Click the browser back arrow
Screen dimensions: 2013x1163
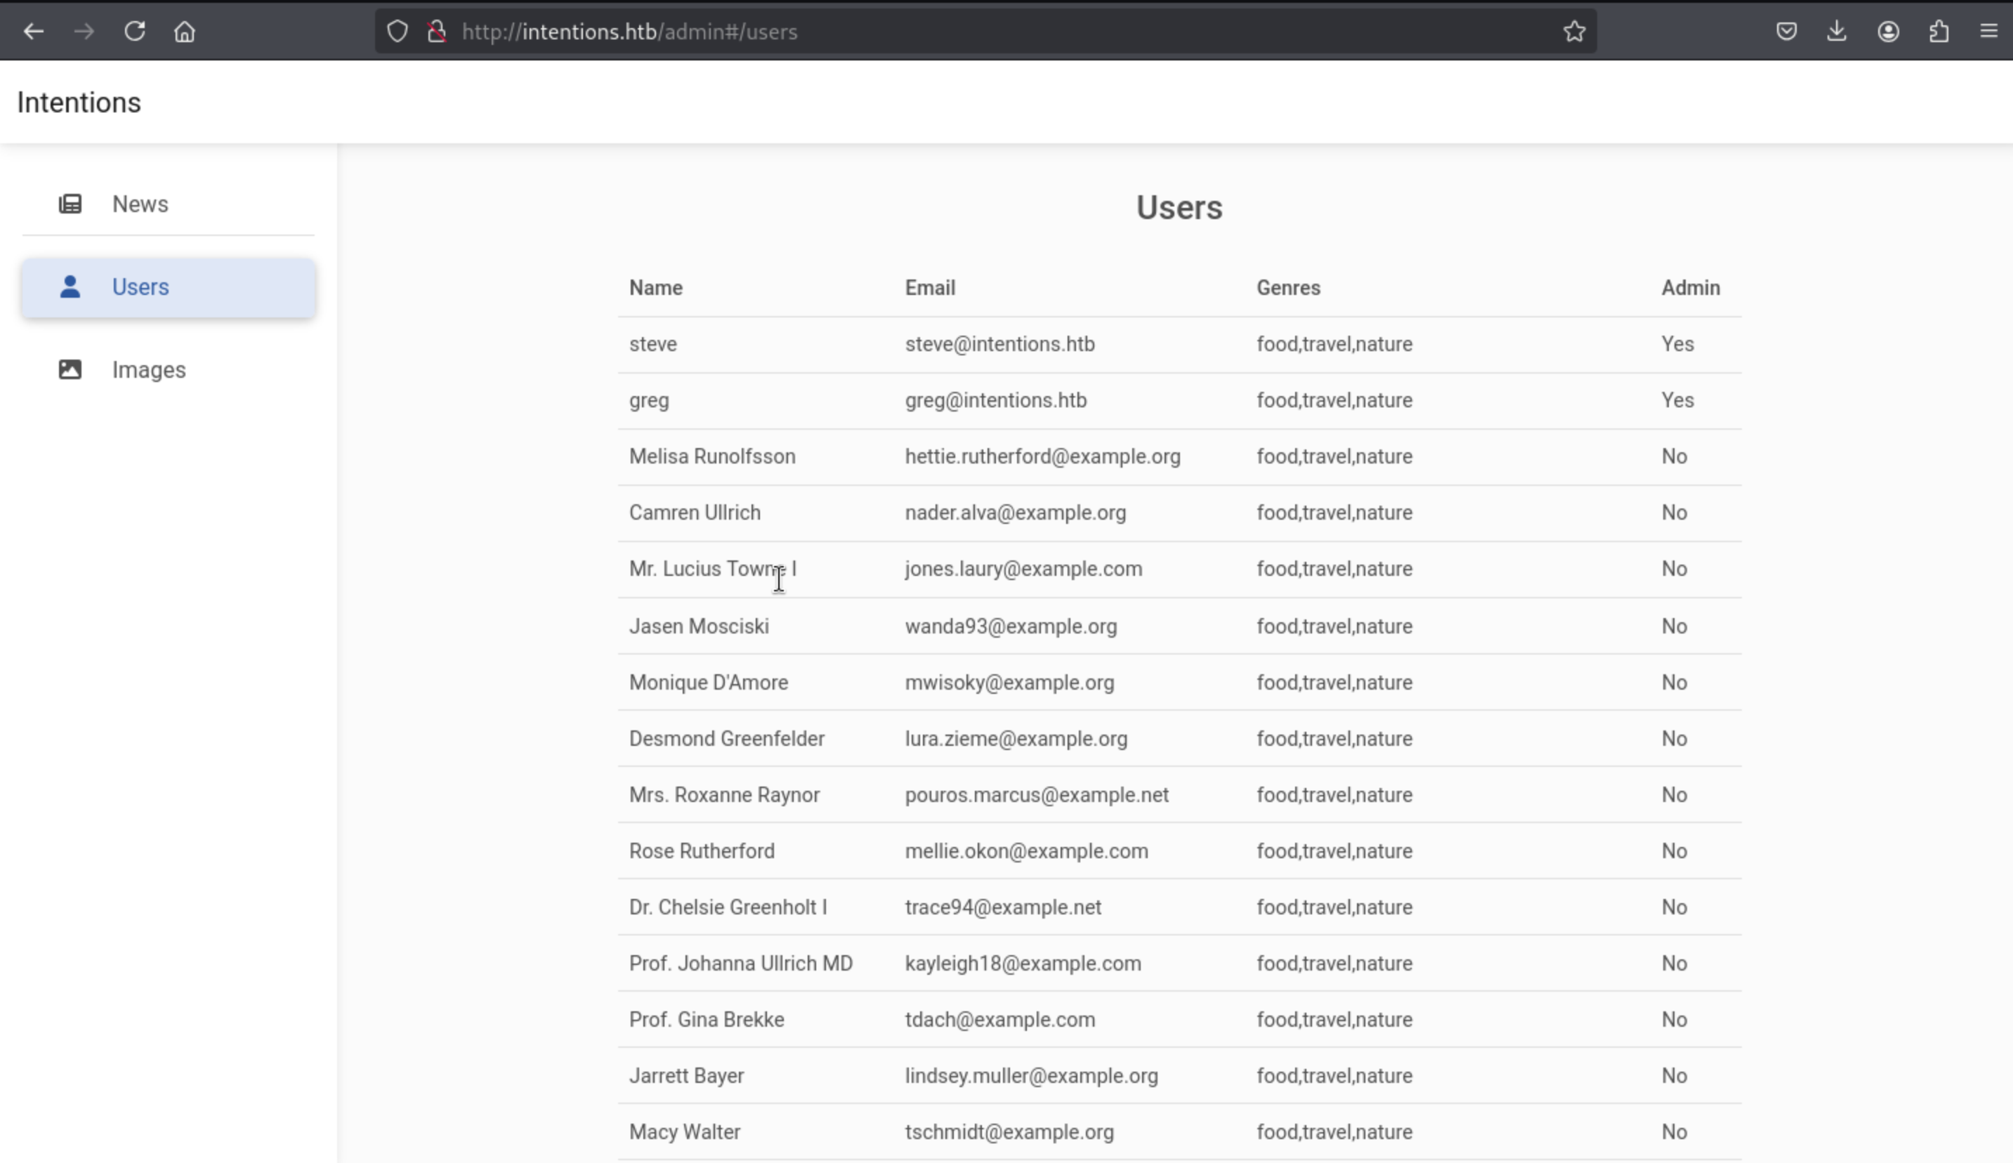34,31
